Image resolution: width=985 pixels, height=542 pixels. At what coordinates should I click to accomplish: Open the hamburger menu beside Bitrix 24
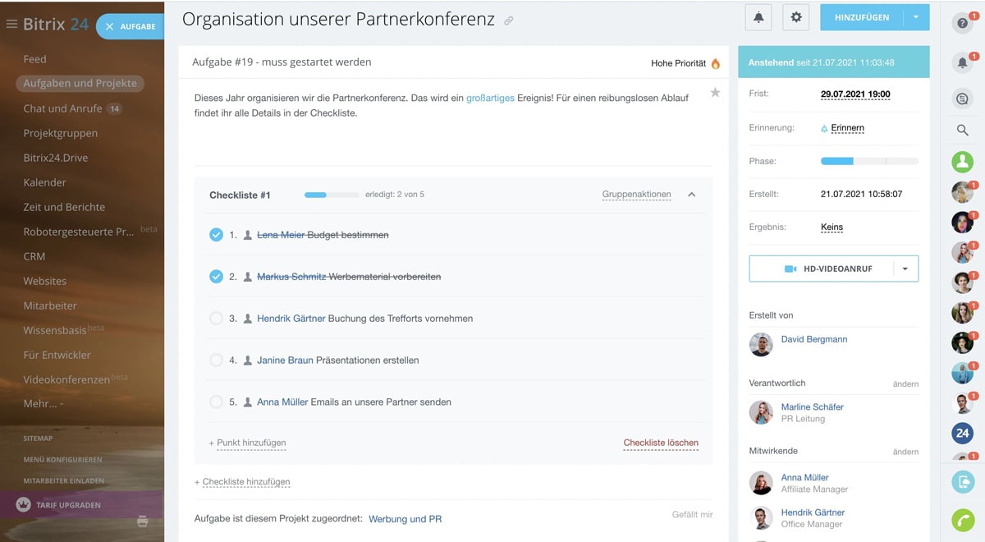tap(11, 25)
